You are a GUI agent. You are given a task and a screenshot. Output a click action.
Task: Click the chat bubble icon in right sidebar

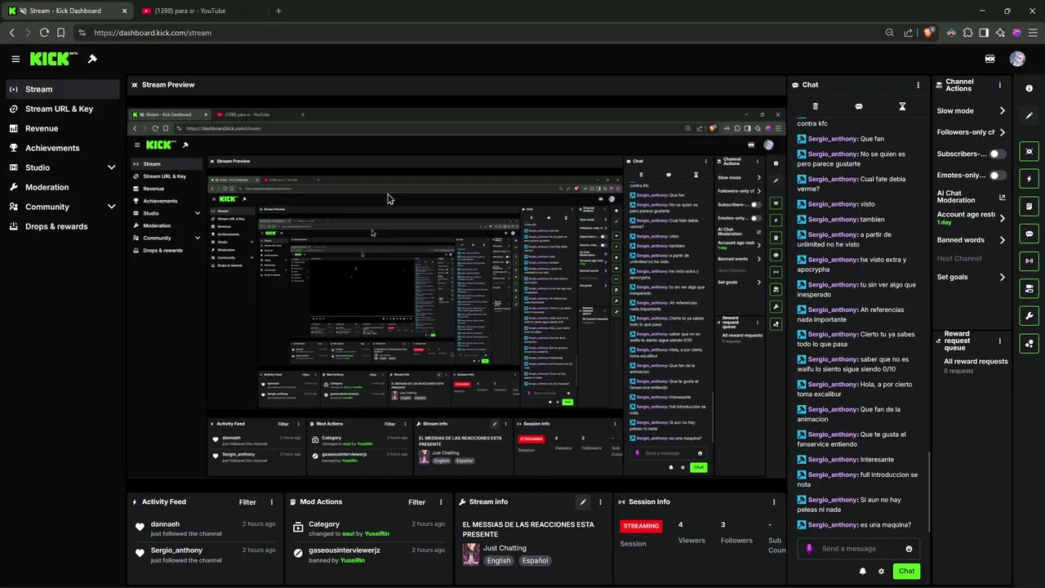[x=1029, y=234]
